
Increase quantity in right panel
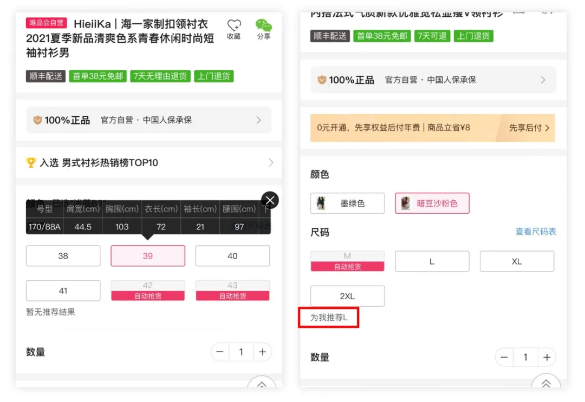[547, 357]
